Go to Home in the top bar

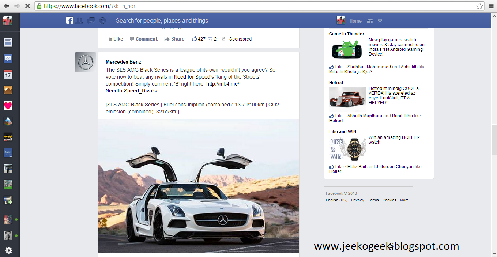pos(355,21)
